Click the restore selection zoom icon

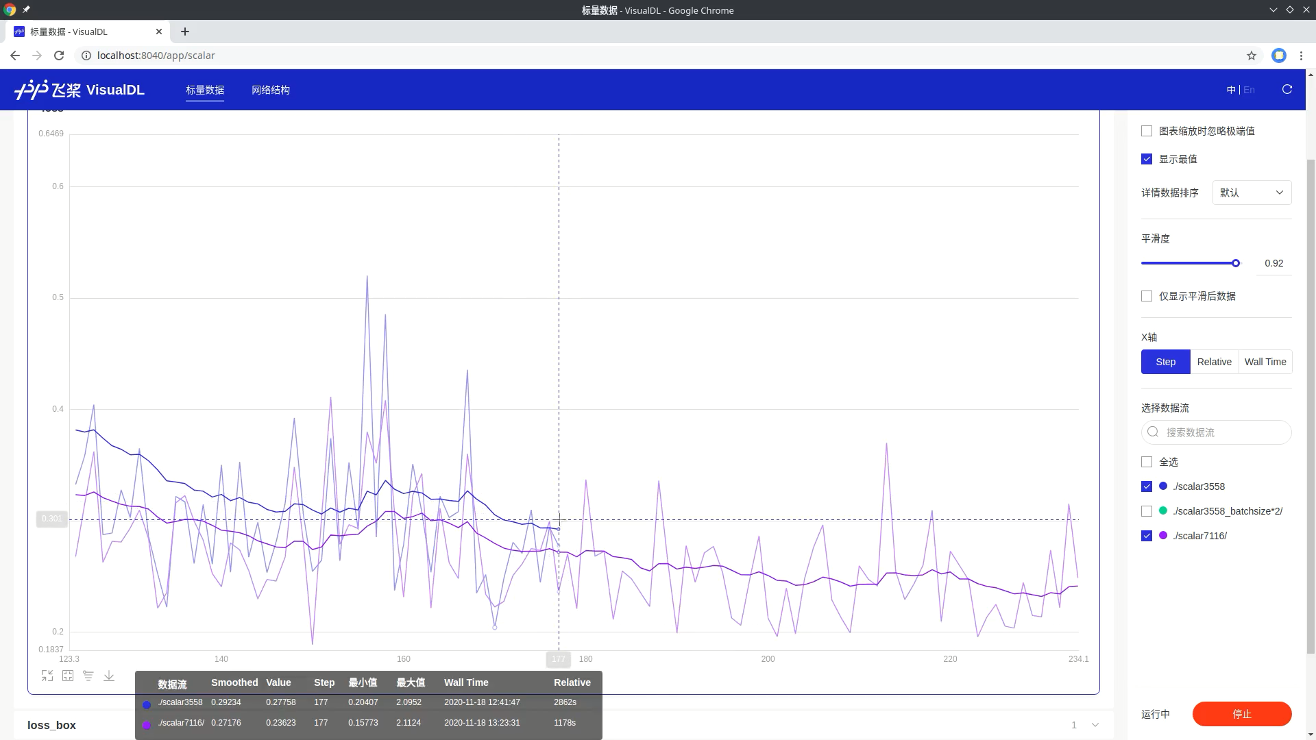pyautogui.click(x=68, y=676)
